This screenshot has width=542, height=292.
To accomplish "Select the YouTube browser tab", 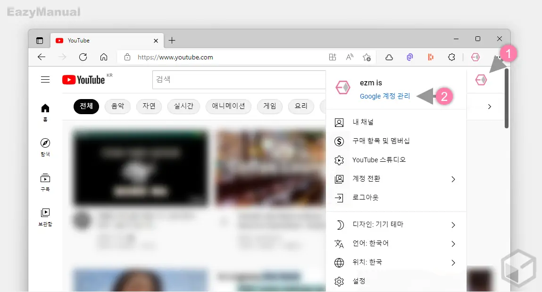I will (x=107, y=41).
